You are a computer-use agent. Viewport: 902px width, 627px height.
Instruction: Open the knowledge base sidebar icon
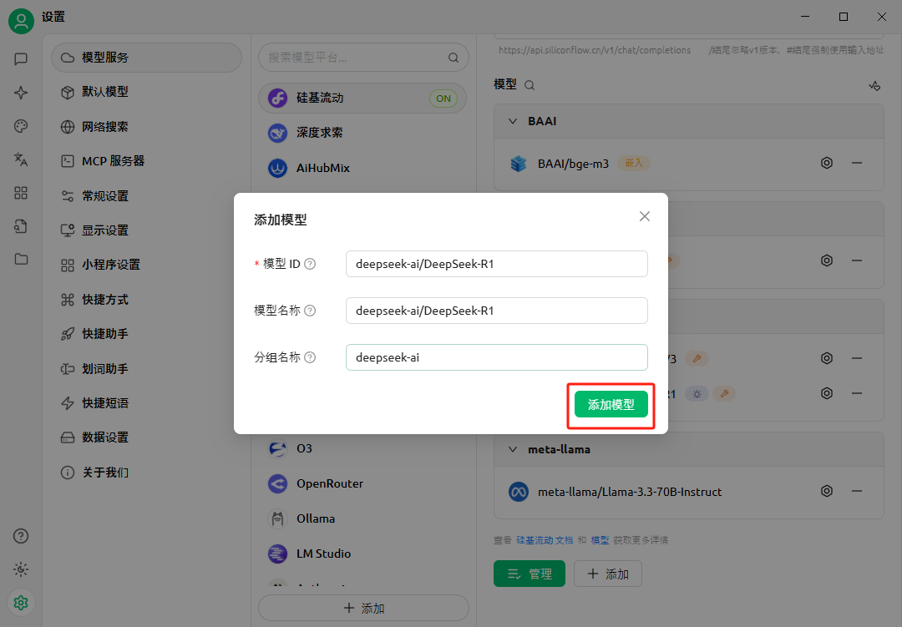[x=21, y=226]
